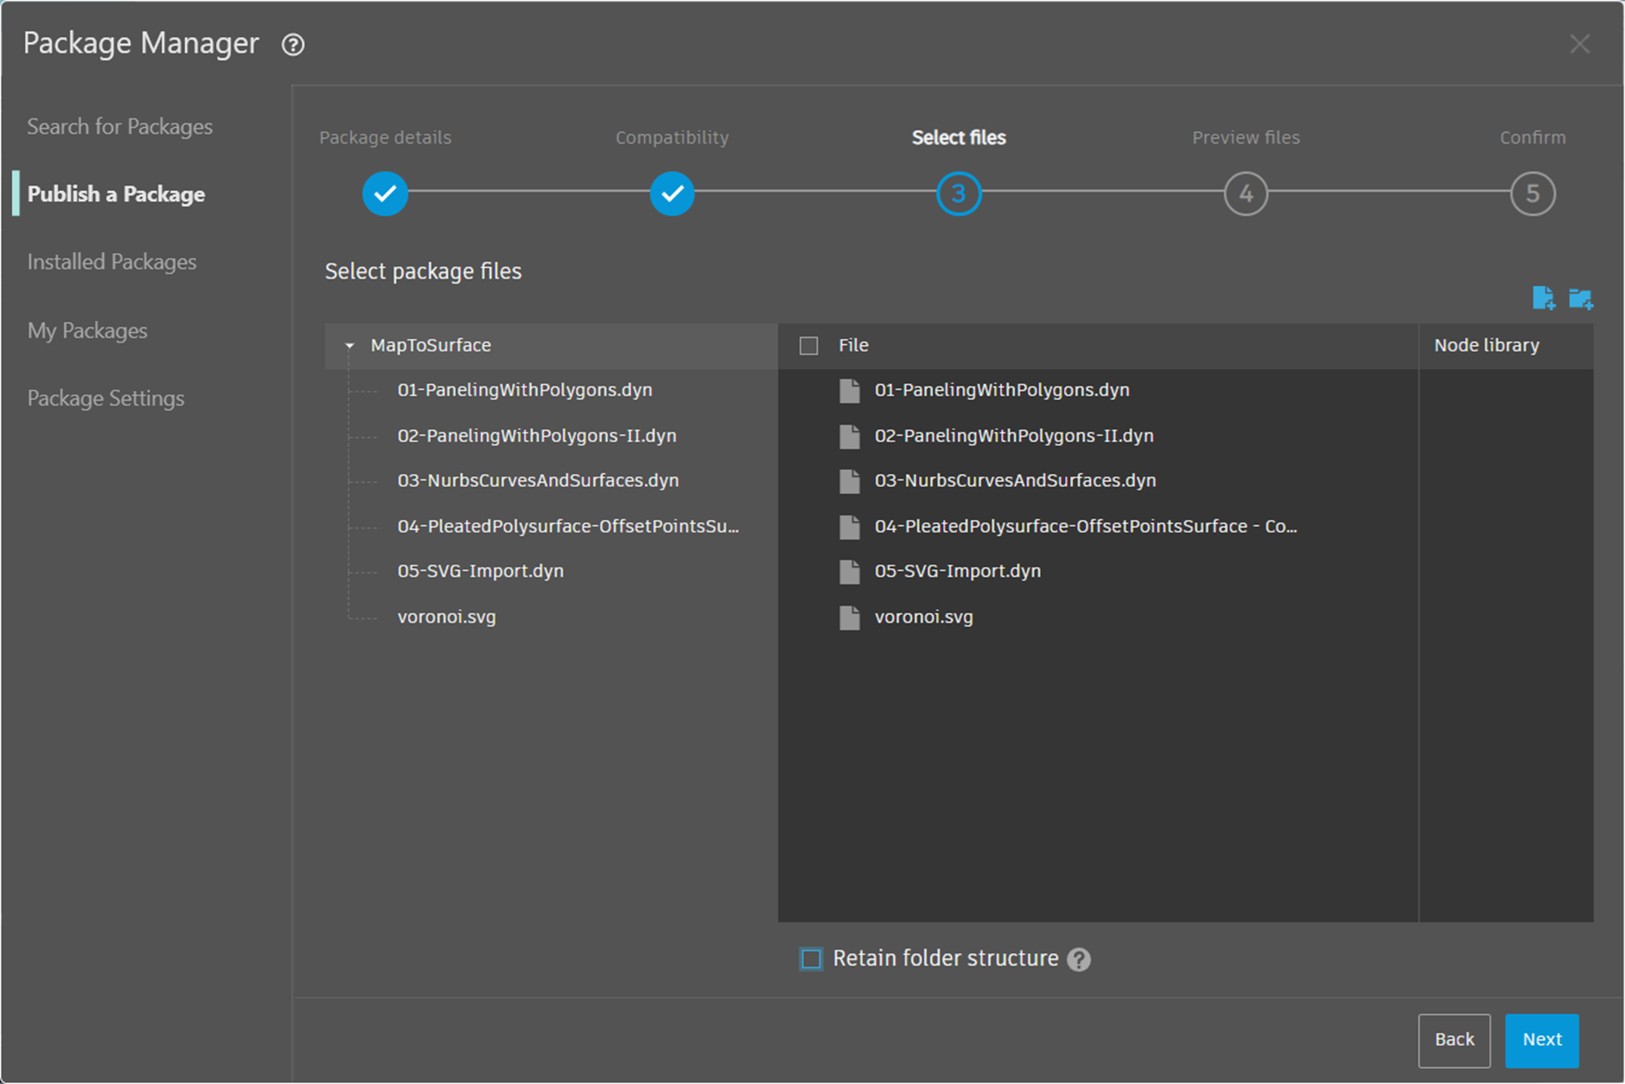This screenshot has height=1084, width=1625.
Task: Click file icon beside voronoi.svg in list
Action: (x=850, y=617)
